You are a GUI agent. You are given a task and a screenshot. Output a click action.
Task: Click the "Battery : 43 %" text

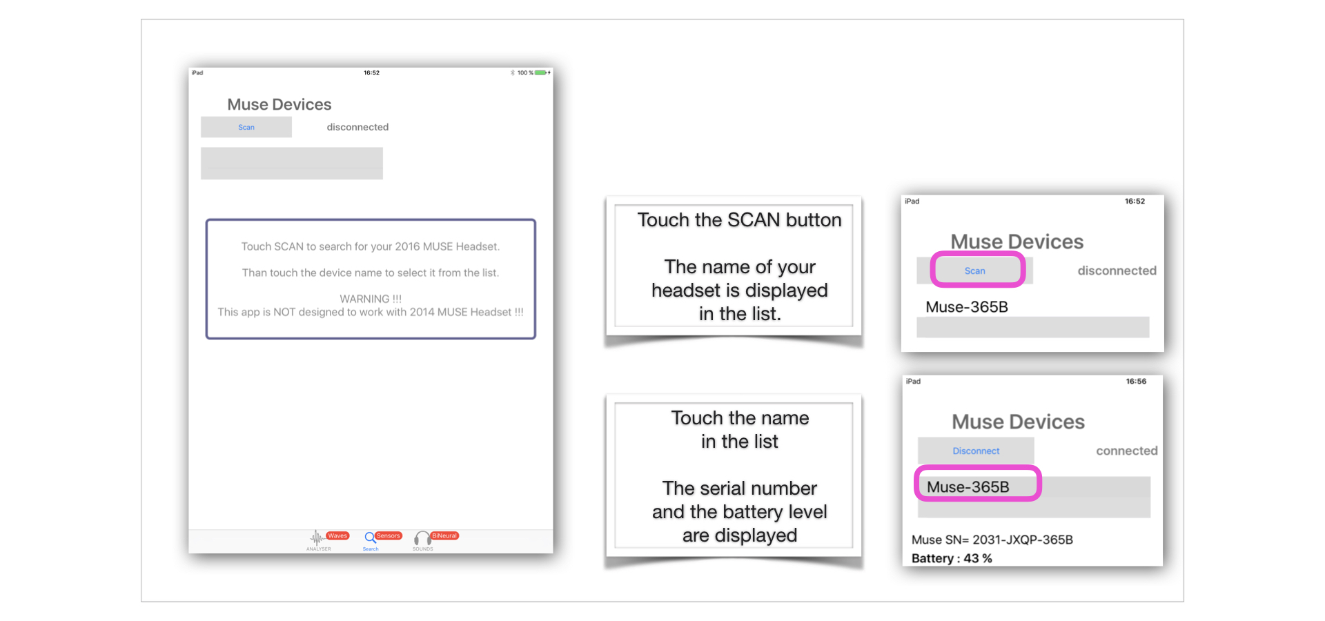click(x=952, y=558)
